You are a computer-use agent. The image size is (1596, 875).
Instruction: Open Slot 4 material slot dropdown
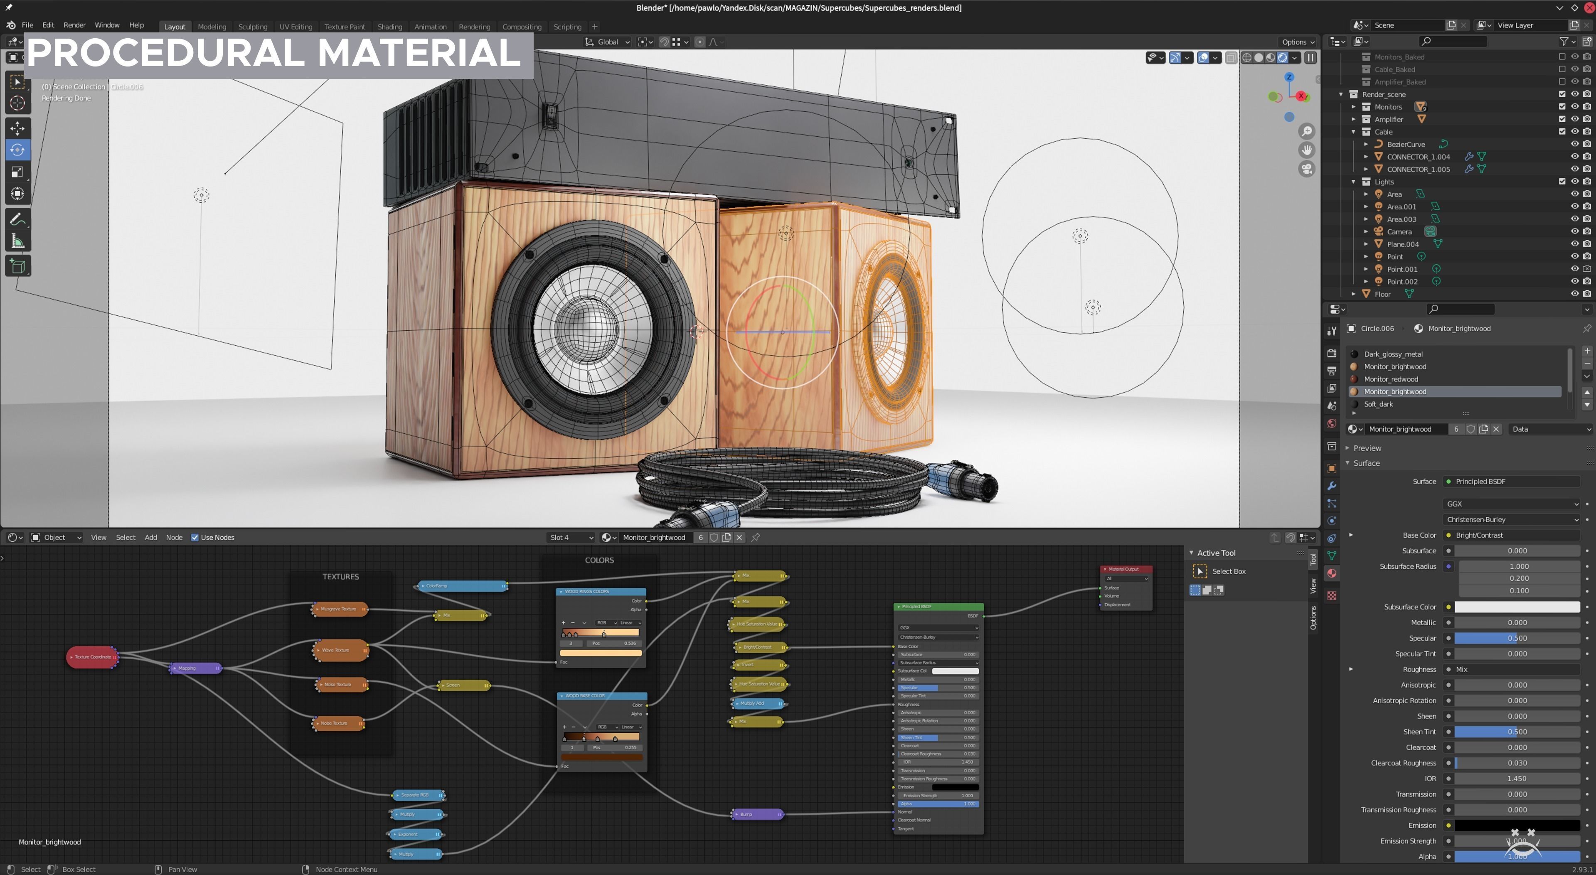[x=571, y=538]
